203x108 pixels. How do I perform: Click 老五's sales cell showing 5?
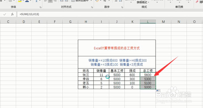(x=102, y=83)
